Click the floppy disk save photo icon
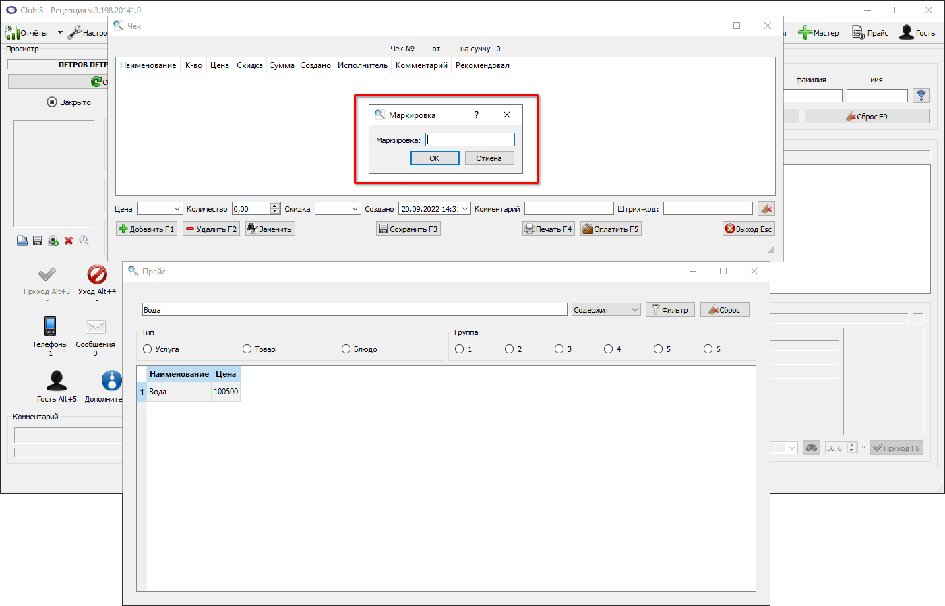This screenshot has width=945, height=606. (x=38, y=241)
